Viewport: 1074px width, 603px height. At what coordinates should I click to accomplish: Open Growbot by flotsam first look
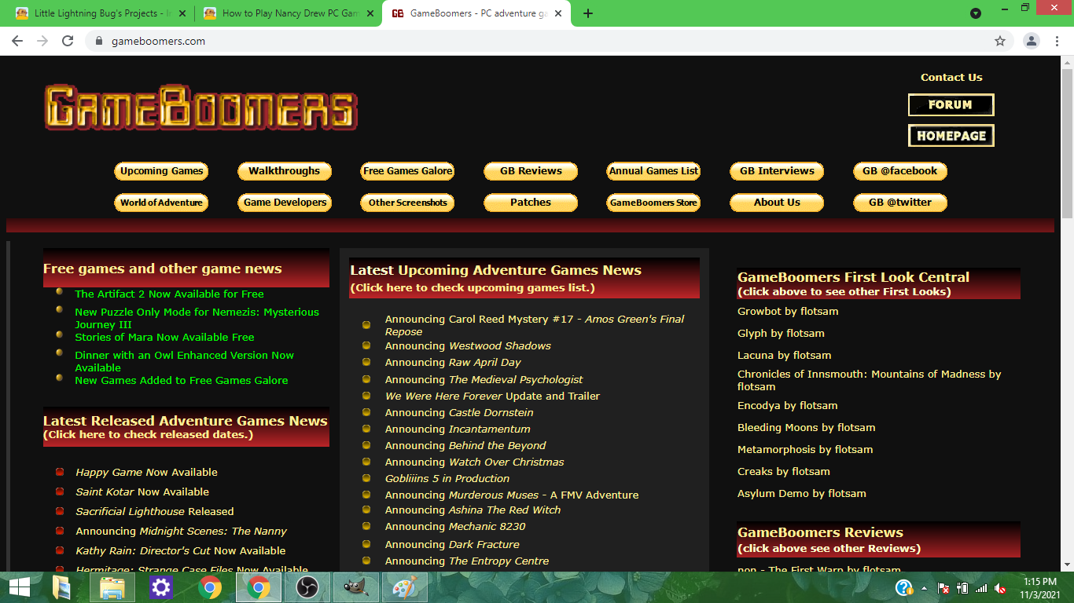[x=788, y=312]
